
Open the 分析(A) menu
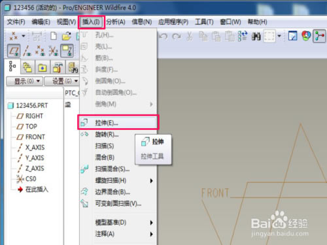pyautogui.click(x=116, y=22)
